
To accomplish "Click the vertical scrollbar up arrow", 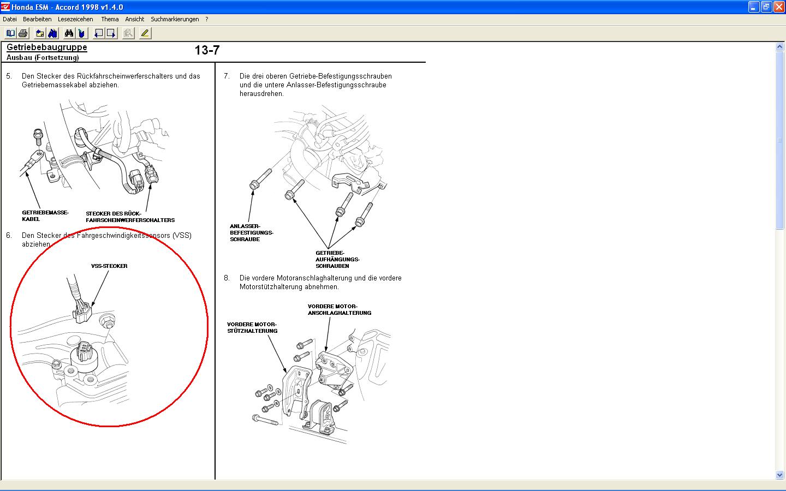I will coord(779,47).
